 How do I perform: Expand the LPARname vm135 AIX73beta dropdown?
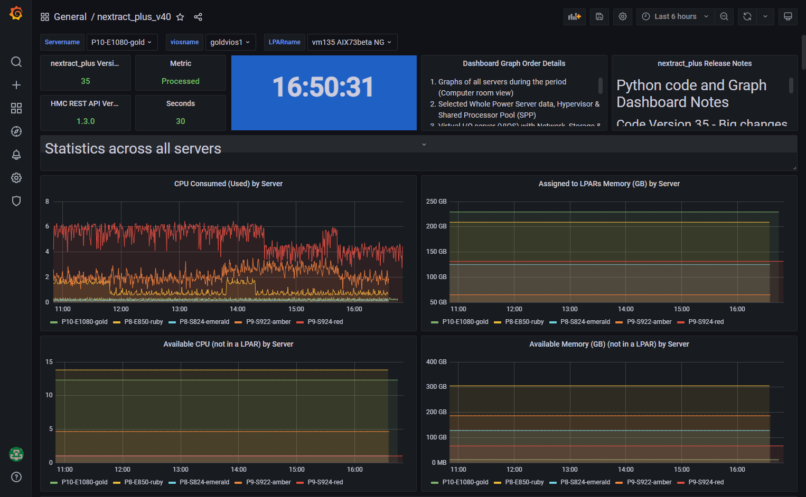(x=352, y=42)
